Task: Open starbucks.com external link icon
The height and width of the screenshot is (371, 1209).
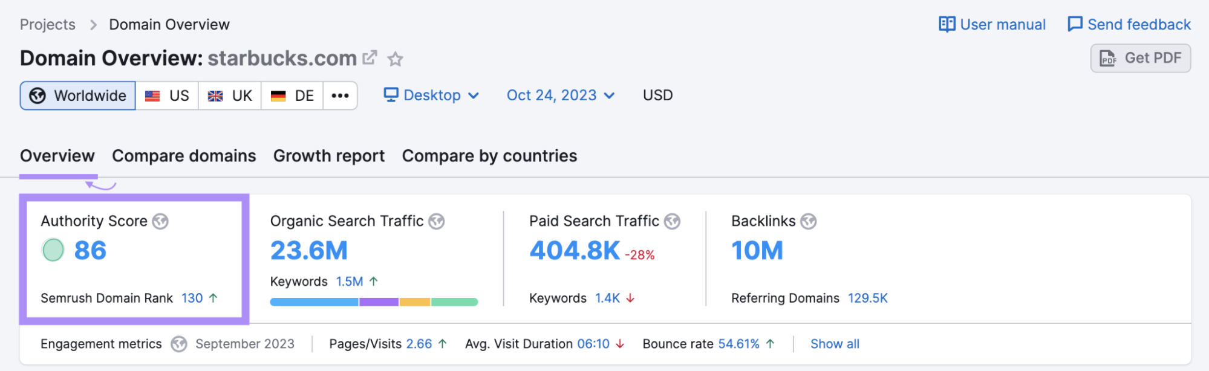Action: click(370, 58)
